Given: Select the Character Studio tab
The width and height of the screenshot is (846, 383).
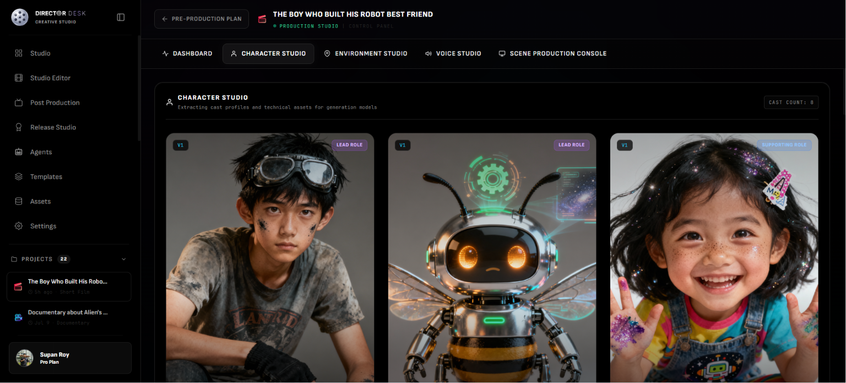Looking at the screenshot, I should [x=268, y=53].
